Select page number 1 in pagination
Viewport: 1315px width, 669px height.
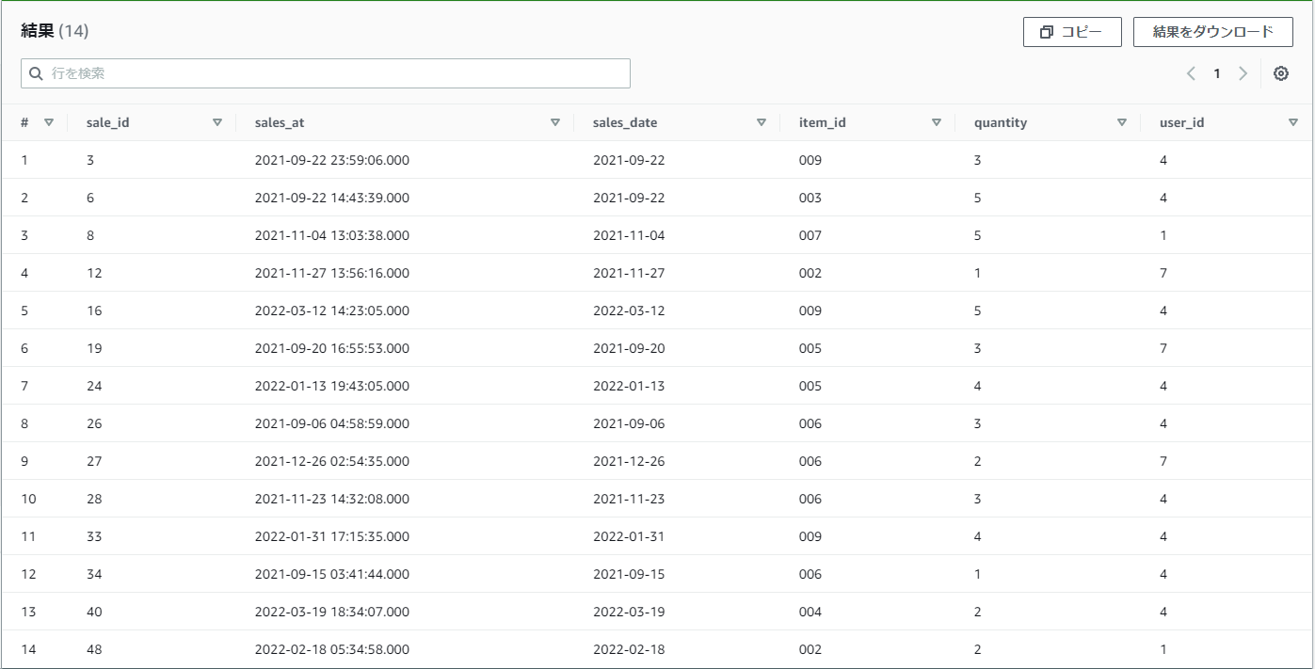pyautogui.click(x=1216, y=73)
